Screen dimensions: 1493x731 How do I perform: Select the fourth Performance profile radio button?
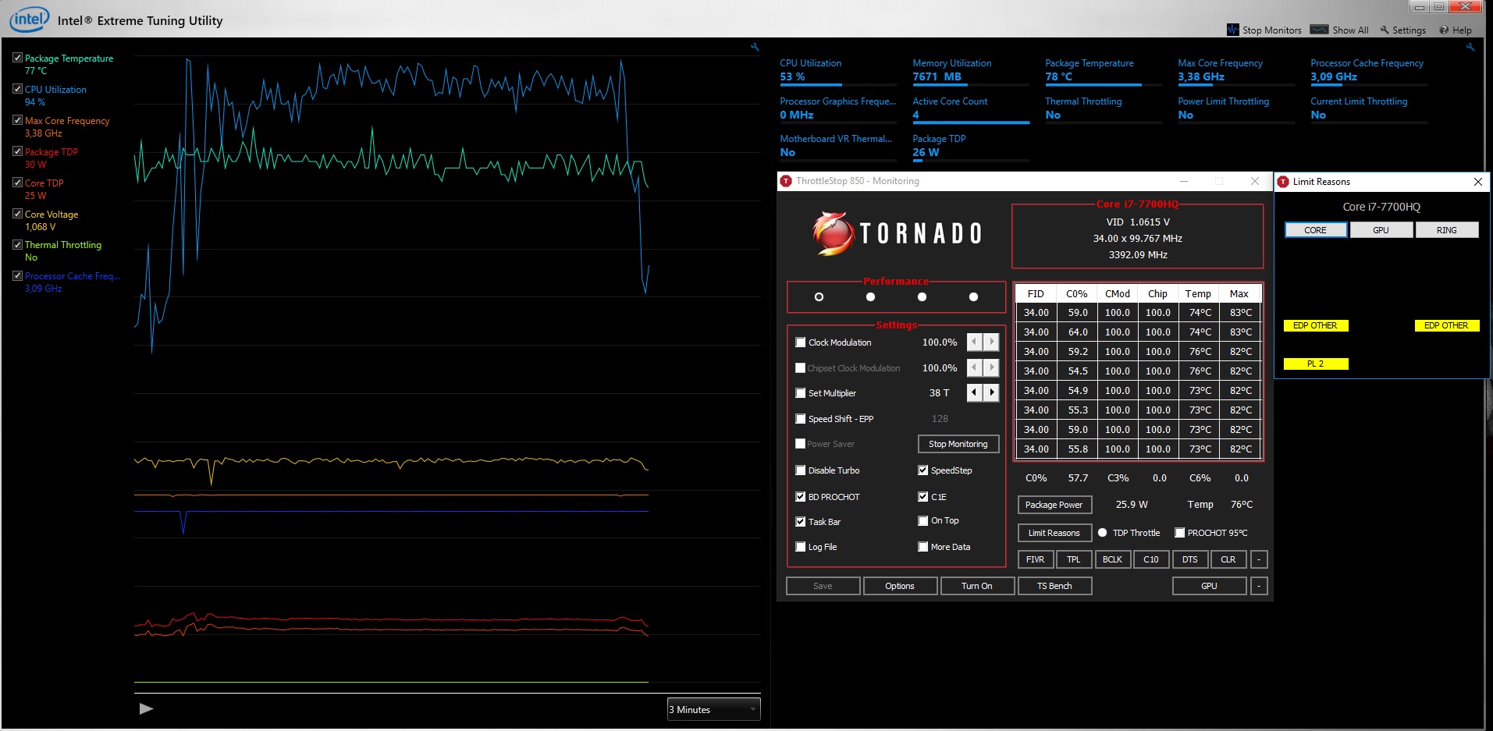(973, 297)
